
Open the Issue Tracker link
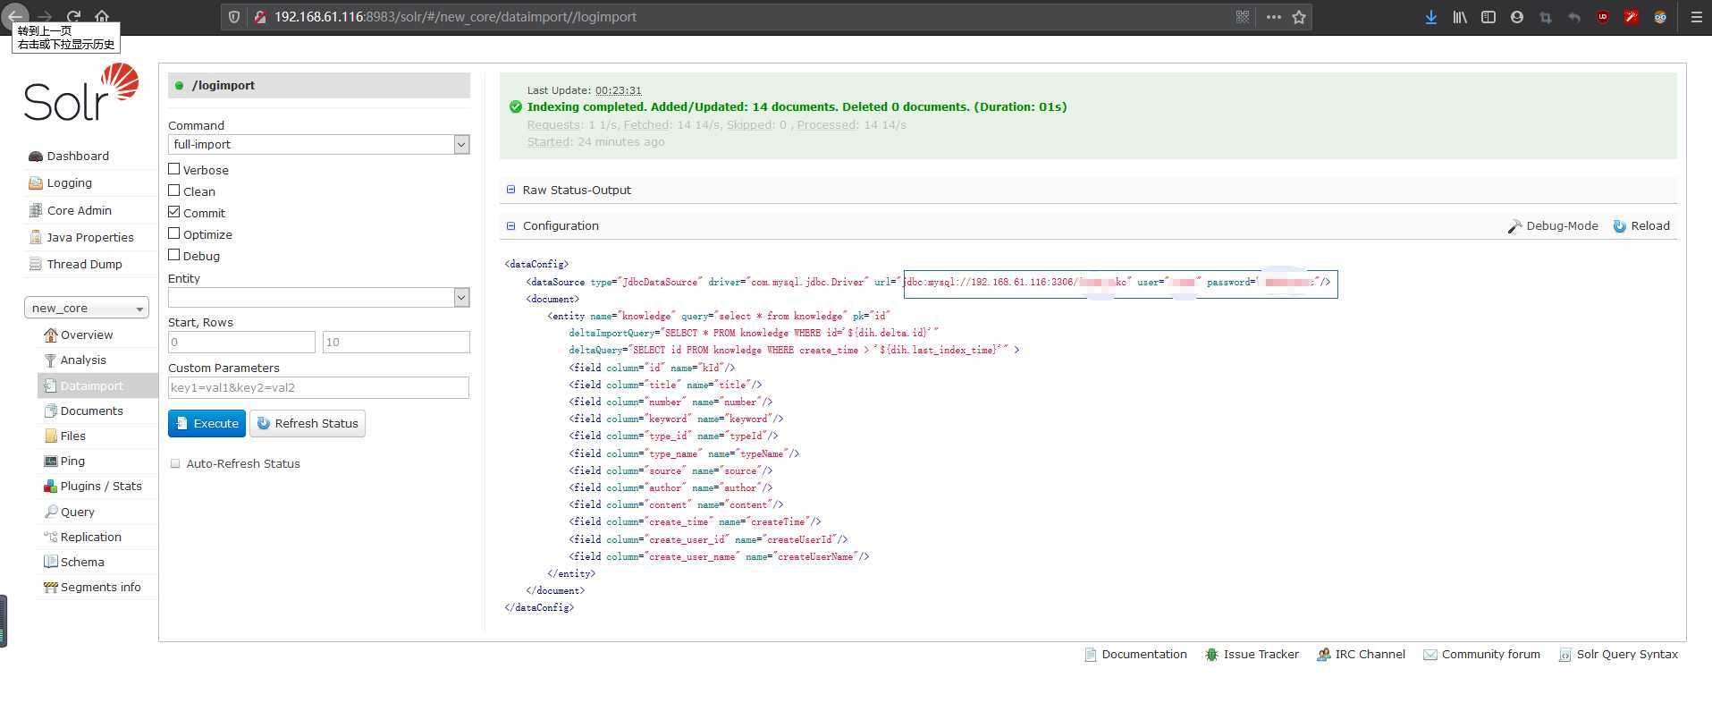(x=1252, y=654)
